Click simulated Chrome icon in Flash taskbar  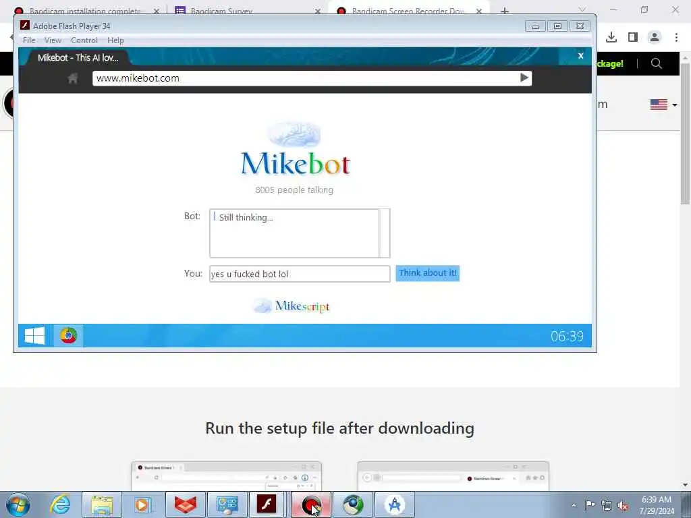point(68,336)
